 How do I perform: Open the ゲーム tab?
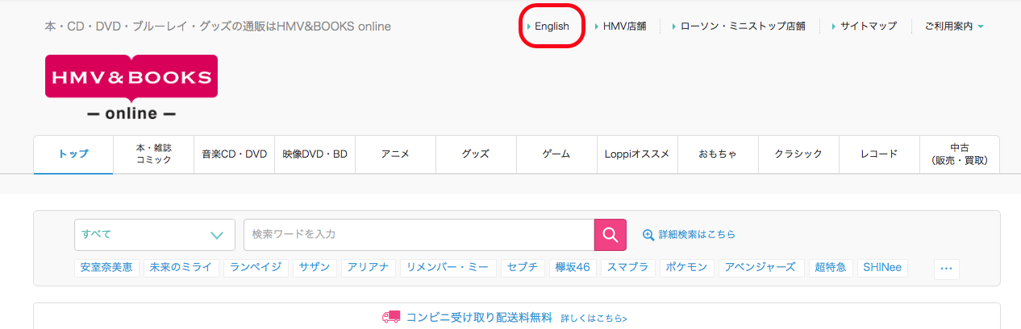click(x=556, y=154)
